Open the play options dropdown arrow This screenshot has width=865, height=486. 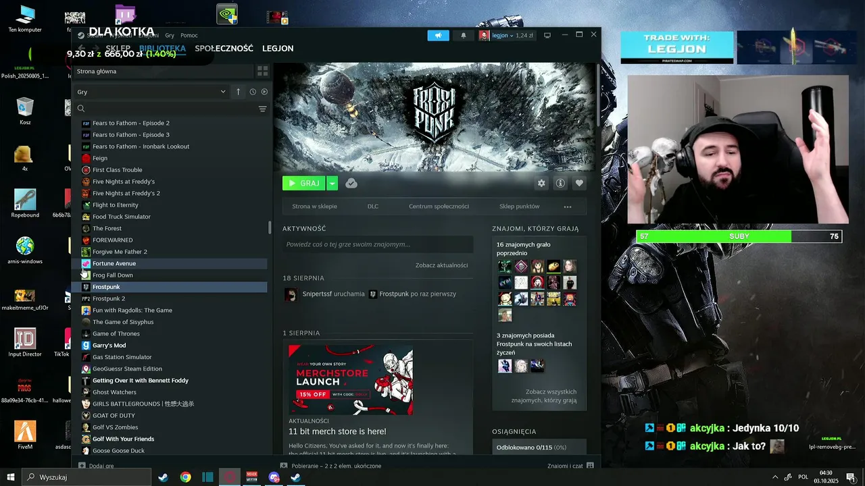pos(332,183)
